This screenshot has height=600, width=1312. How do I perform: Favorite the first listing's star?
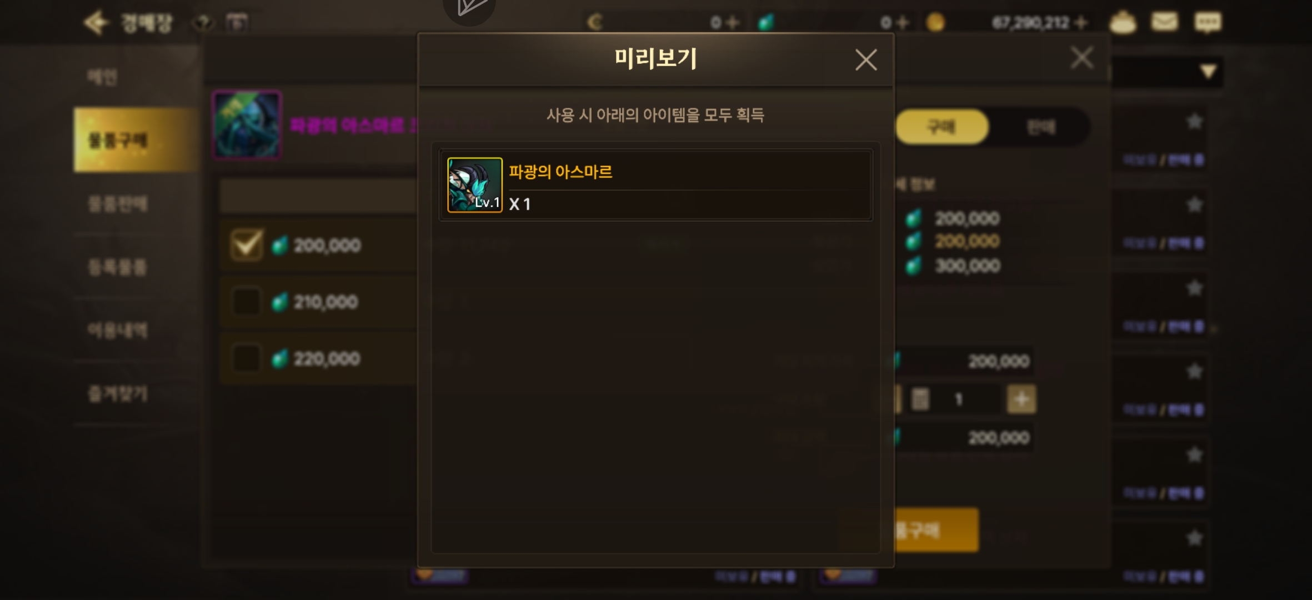pos(1194,121)
